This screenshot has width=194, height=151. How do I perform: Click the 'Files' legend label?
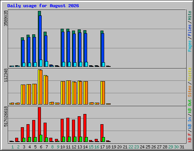pyautogui.click(x=190, y=30)
